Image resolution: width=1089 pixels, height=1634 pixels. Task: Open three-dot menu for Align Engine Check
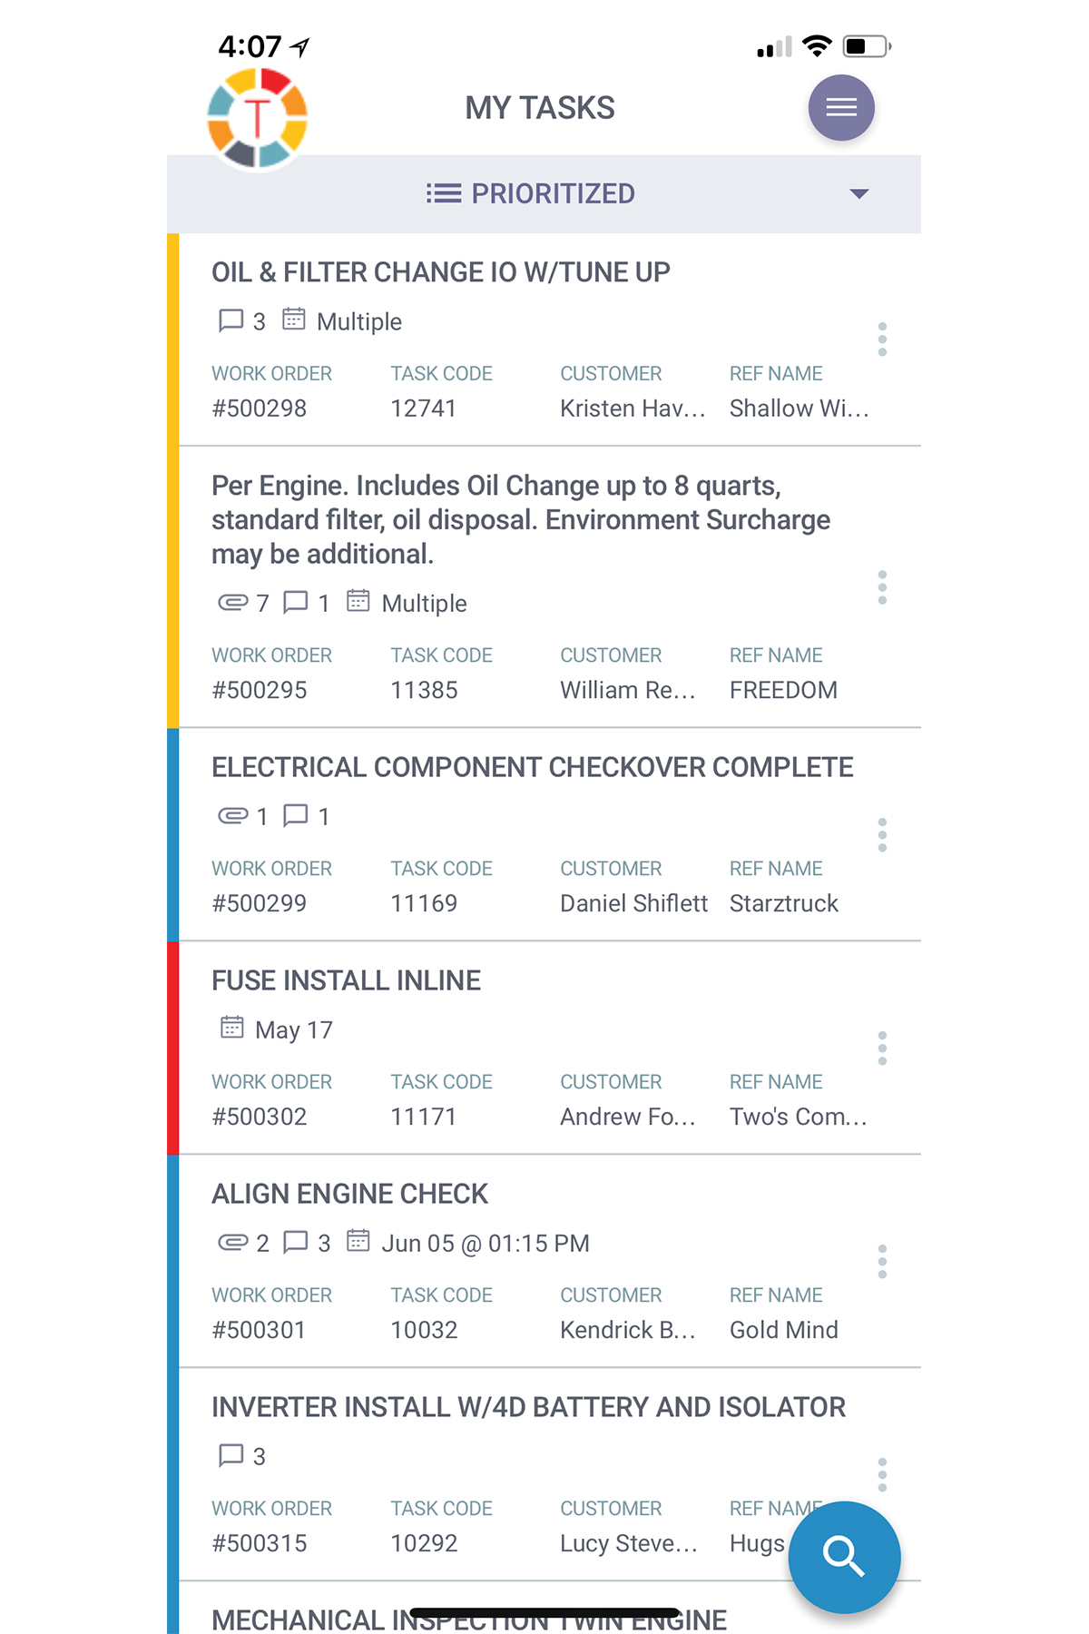click(882, 1262)
